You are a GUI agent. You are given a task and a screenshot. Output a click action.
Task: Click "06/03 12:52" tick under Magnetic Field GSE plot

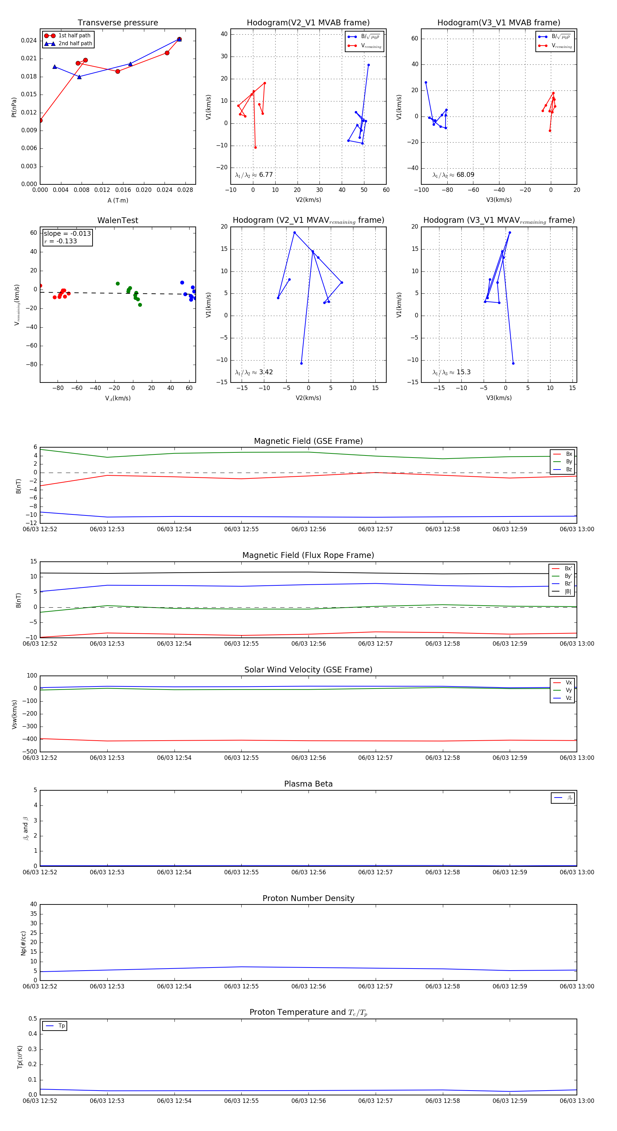(x=40, y=529)
